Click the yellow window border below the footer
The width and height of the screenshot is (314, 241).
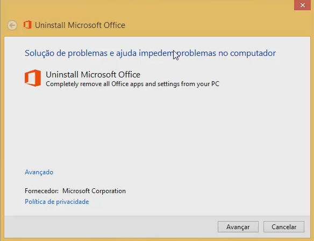point(157,239)
